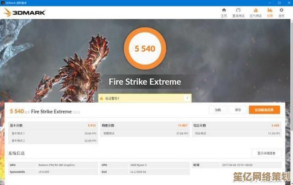The width and height of the screenshot is (293, 185).
Task: Click the GUI version value v2.2.3509
Action: [x=138, y=172]
